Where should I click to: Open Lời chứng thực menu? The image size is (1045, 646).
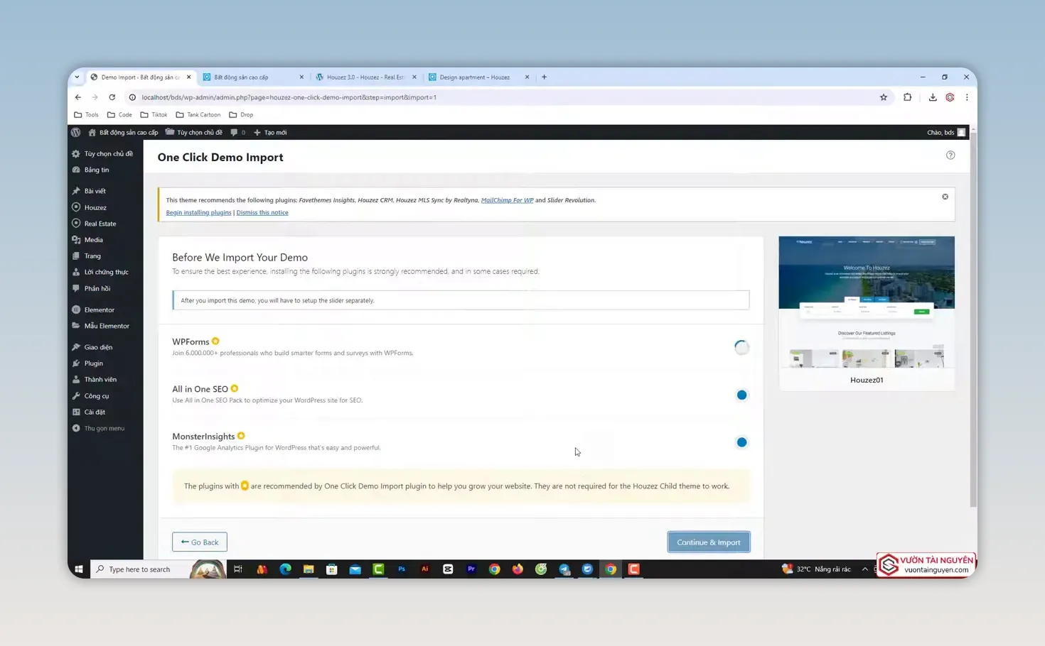tap(105, 272)
